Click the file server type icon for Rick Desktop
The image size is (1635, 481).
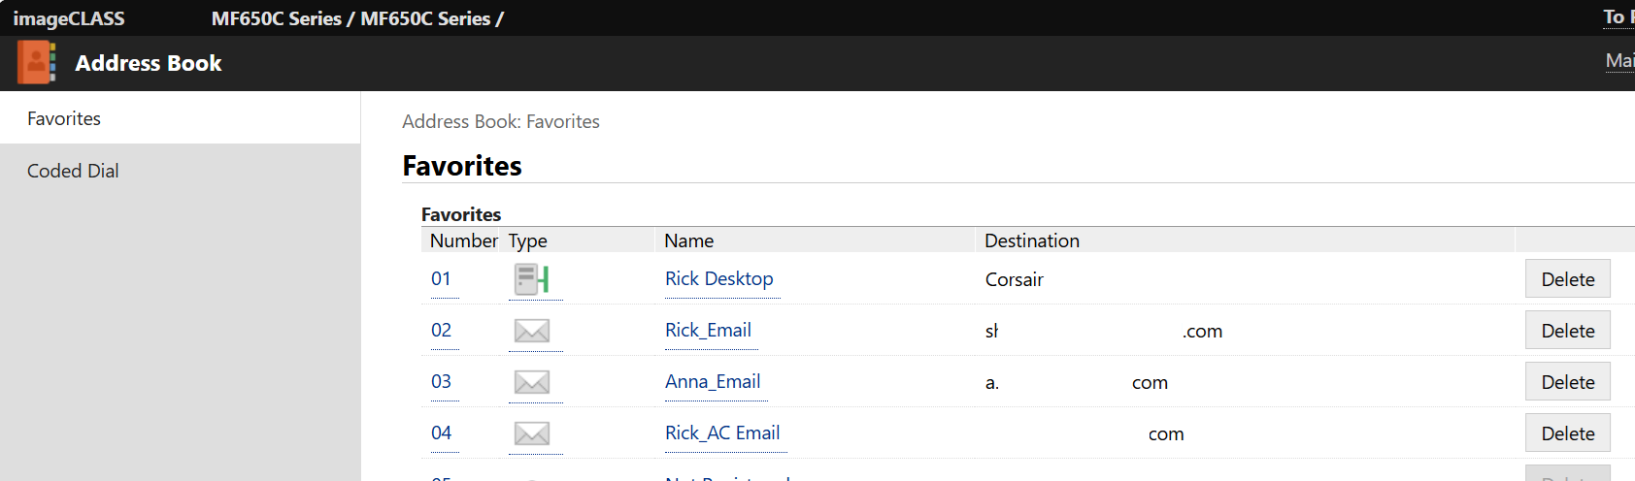[x=531, y=279]
